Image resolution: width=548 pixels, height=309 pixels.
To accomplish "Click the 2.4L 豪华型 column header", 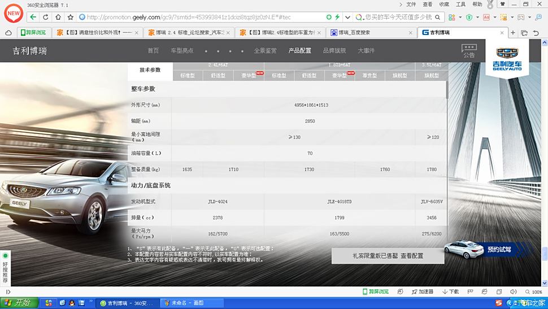I will click(249, 76).
